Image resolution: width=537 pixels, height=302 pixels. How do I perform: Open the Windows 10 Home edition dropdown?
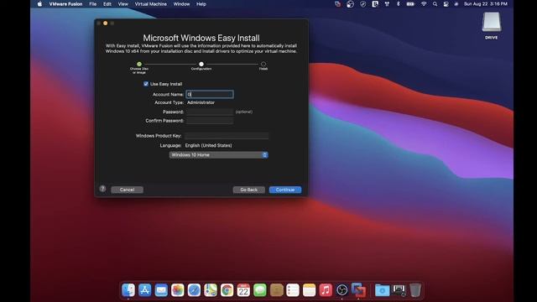point(218,155)
